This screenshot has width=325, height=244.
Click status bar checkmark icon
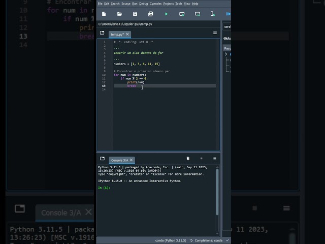[227, 240]
